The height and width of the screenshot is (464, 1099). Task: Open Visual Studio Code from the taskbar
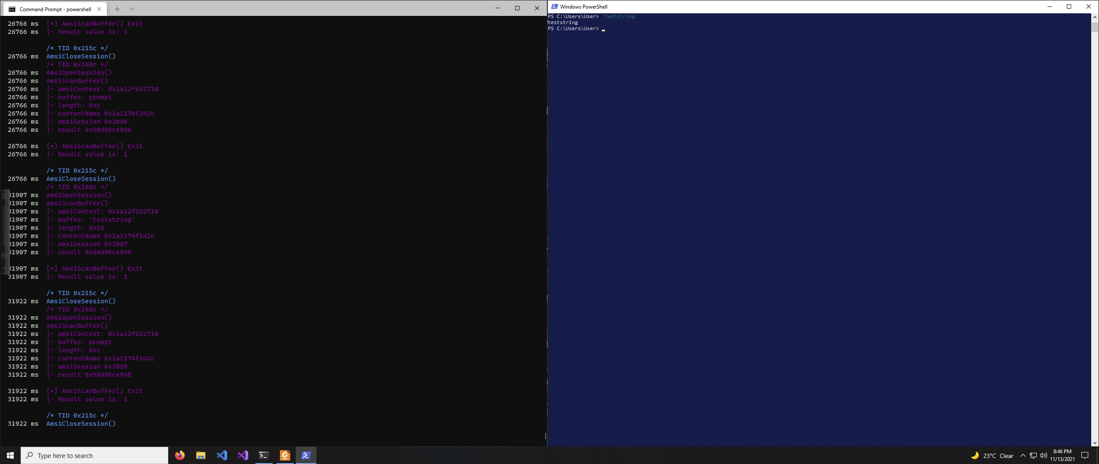click(222, 455)
